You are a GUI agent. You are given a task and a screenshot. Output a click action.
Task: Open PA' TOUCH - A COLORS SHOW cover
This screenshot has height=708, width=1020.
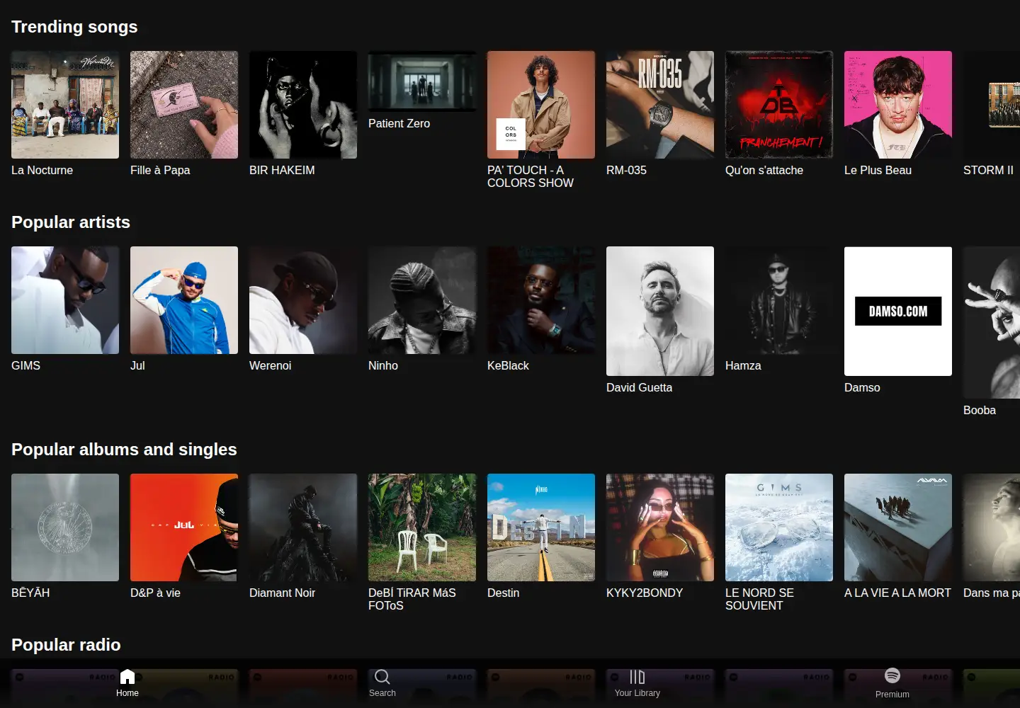541,105
